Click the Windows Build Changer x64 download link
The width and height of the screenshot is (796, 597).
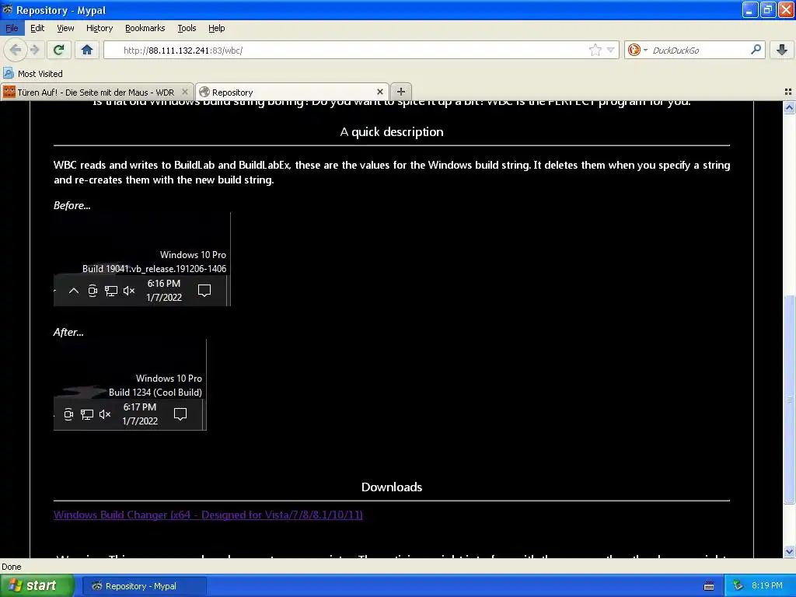[208, 515]
